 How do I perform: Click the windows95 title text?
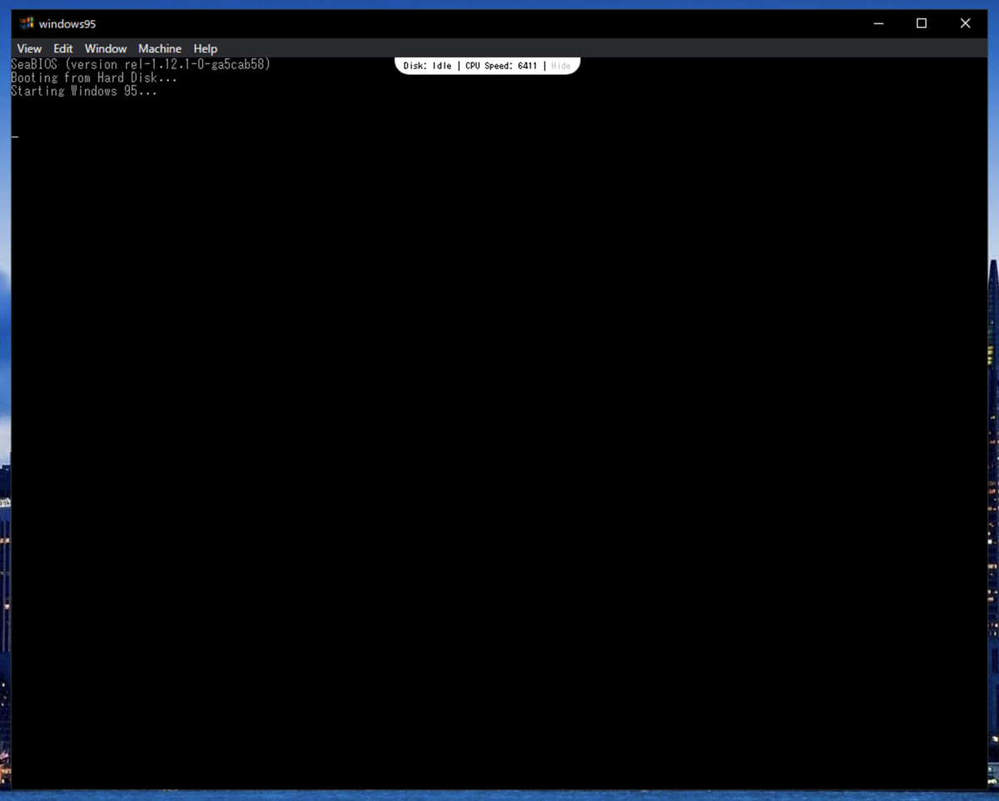pyautogui.click(x=67, y=23)
